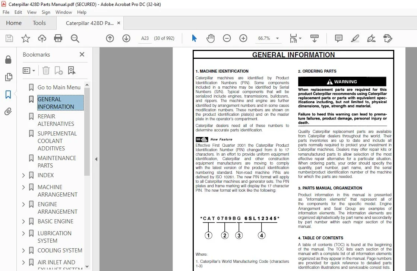The height and width of the screenshot is (271, 417).
Task: Open the sign document pen tool
Action: [371, 38]
